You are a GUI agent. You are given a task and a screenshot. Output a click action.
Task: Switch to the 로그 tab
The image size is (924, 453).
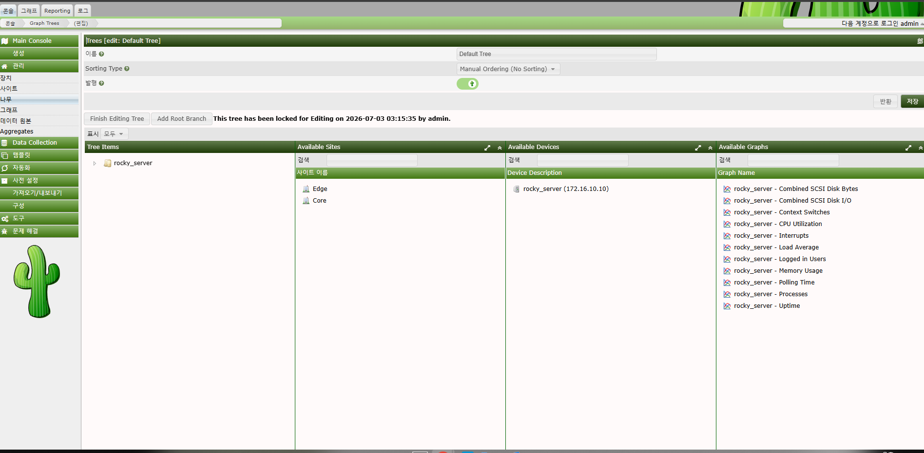pos(83,11)
